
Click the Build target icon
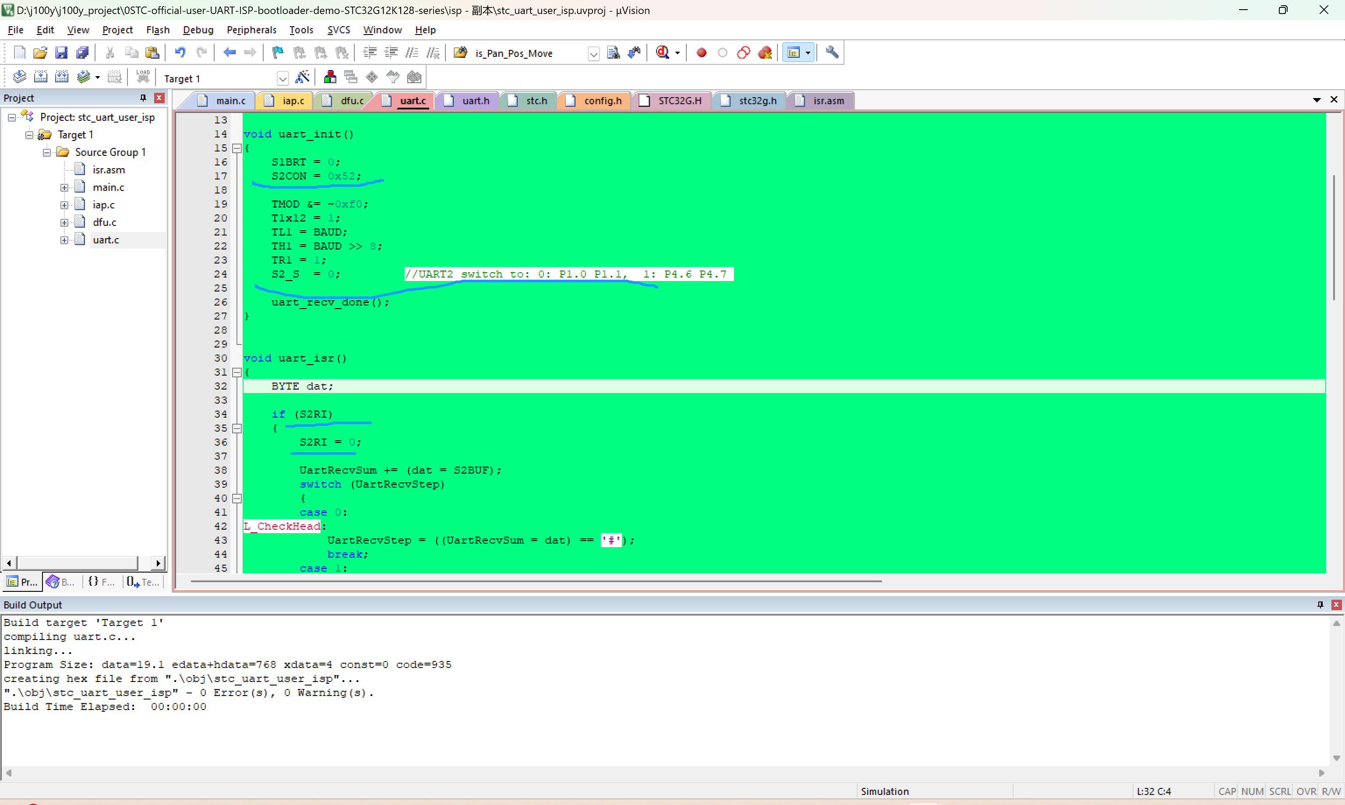pyautogui.click(x=41, y=77)
